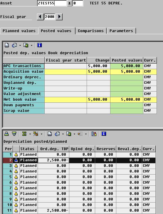The image size is (163, 214).
Task: Select the Value adjustment row label
Action: [24, 94]
